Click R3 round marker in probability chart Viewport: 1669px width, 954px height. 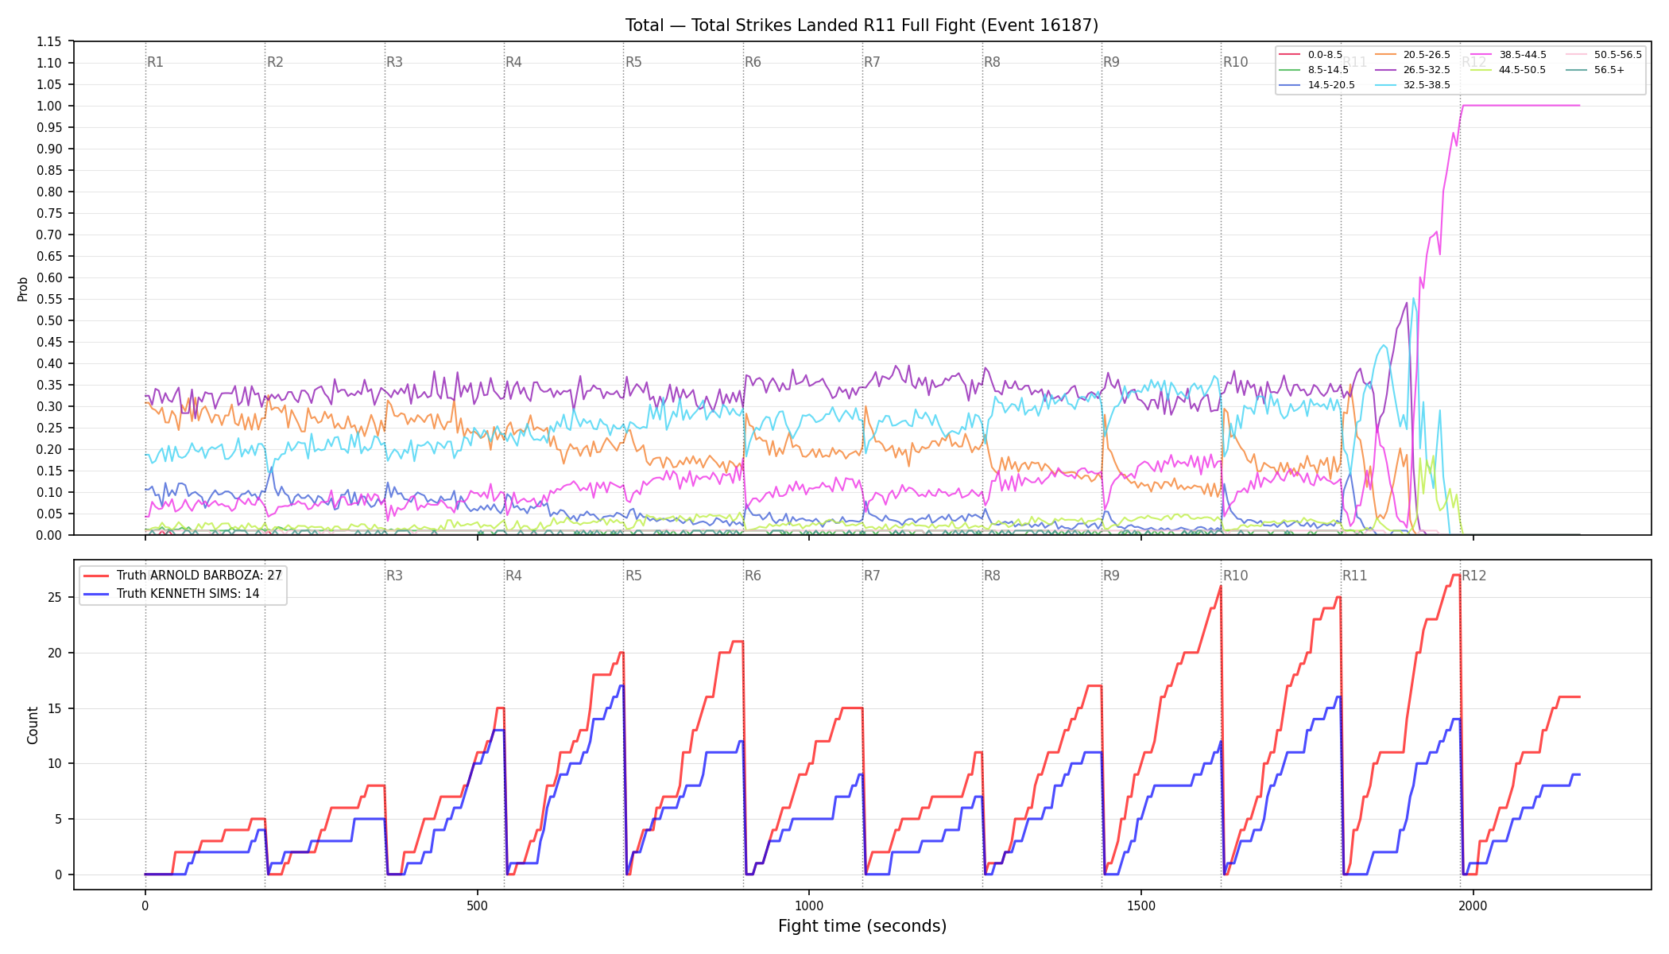click(x=394, y=62)
